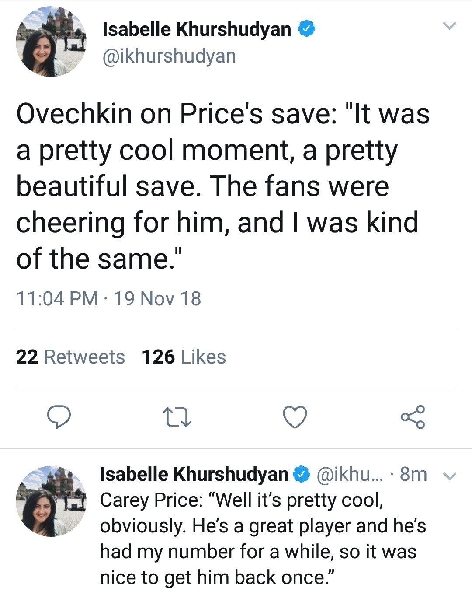Open Isabelle Khurshudyan's top profile photo
The width and height of the screenshot is (472, 595).
51,42
